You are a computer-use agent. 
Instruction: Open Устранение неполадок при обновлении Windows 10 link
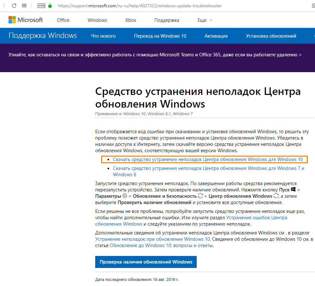(x=152, y=239)
